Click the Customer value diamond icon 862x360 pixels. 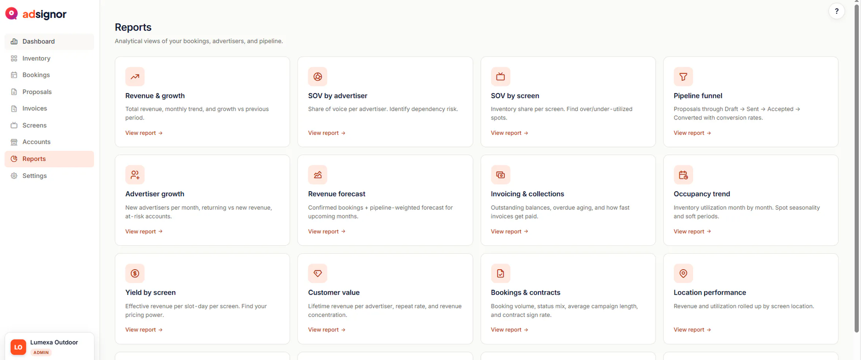(x=318, y=273)
